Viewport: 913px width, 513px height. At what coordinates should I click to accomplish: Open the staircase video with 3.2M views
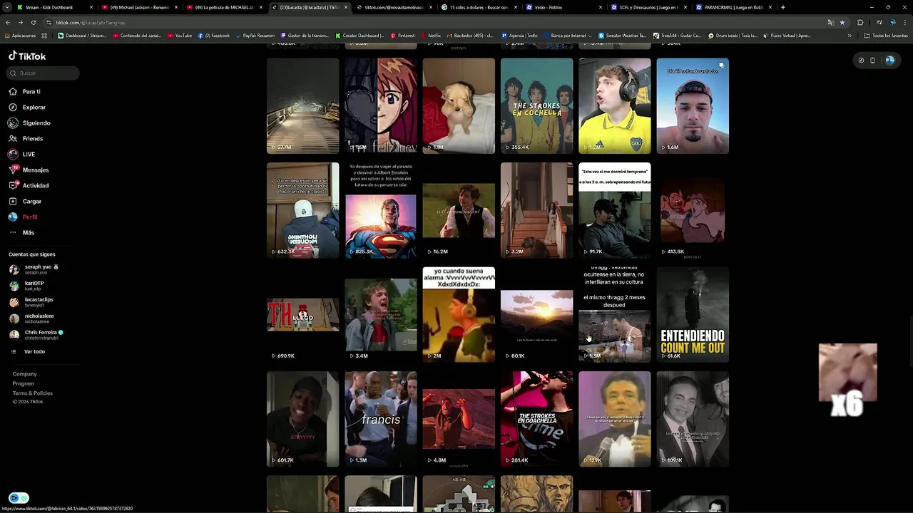536,210
